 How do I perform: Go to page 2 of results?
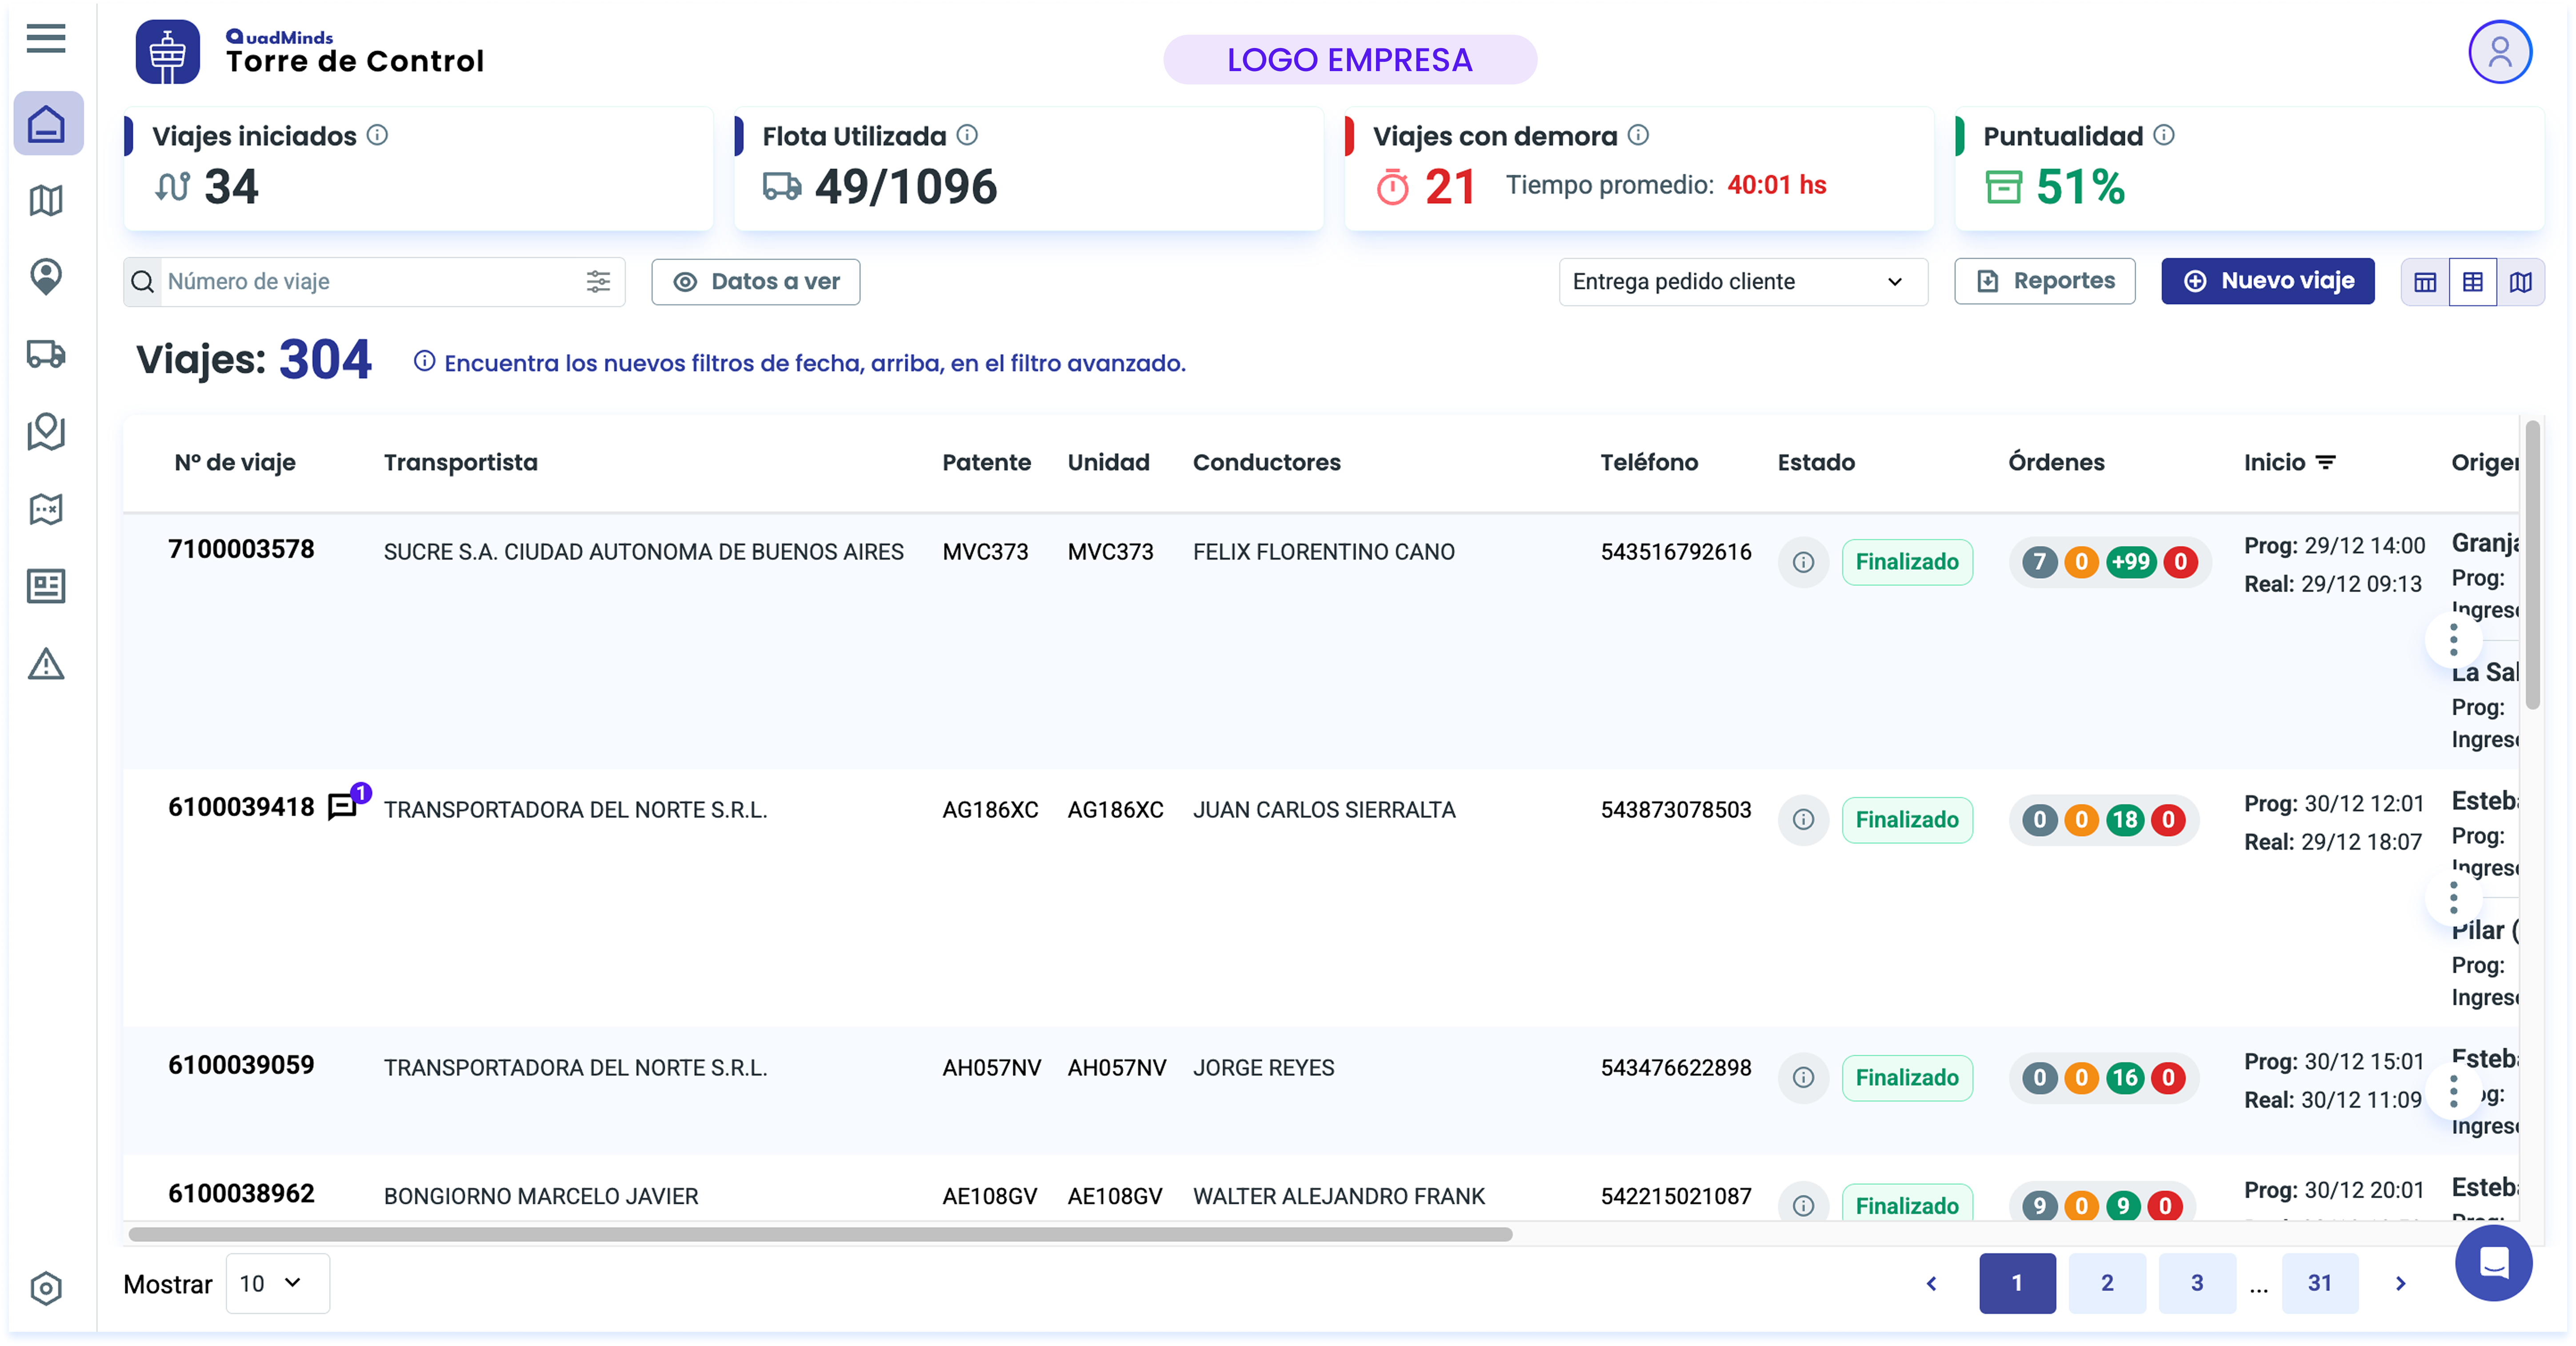click(2107, 1283)
